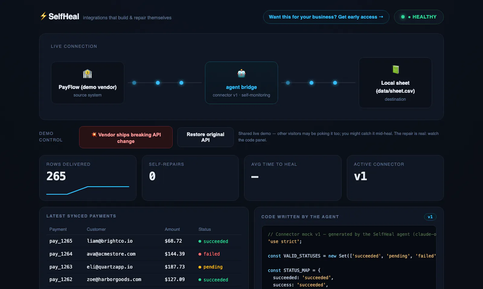Click the const STATUS_MAP code line
This screenshot has width=483, height=289.
tap(294, 271)
